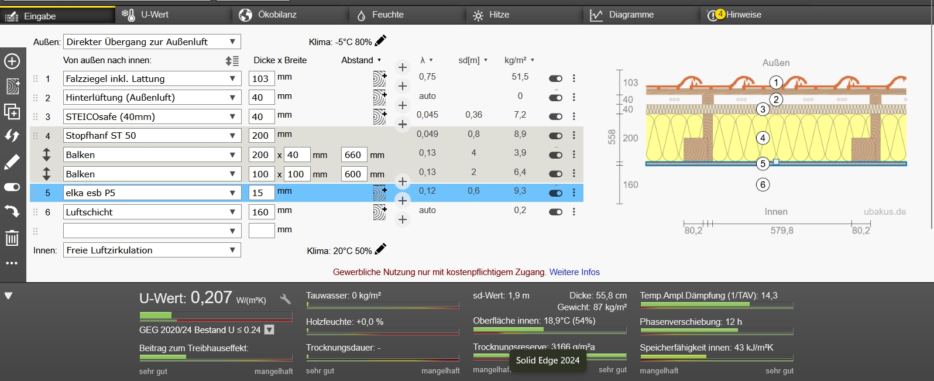The image size is (934, 381).
Task: Click the undo arrow icon in sidebar
Action: (12, 211)
